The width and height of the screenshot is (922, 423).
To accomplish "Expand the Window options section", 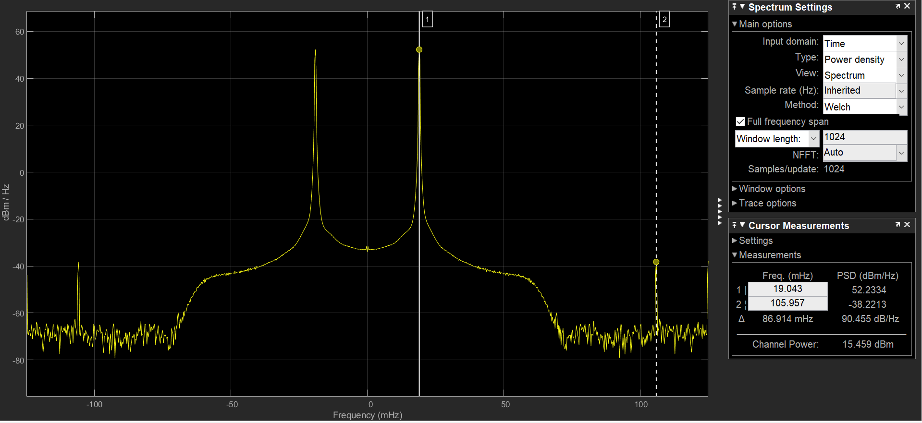I will (x=734, y=189).
